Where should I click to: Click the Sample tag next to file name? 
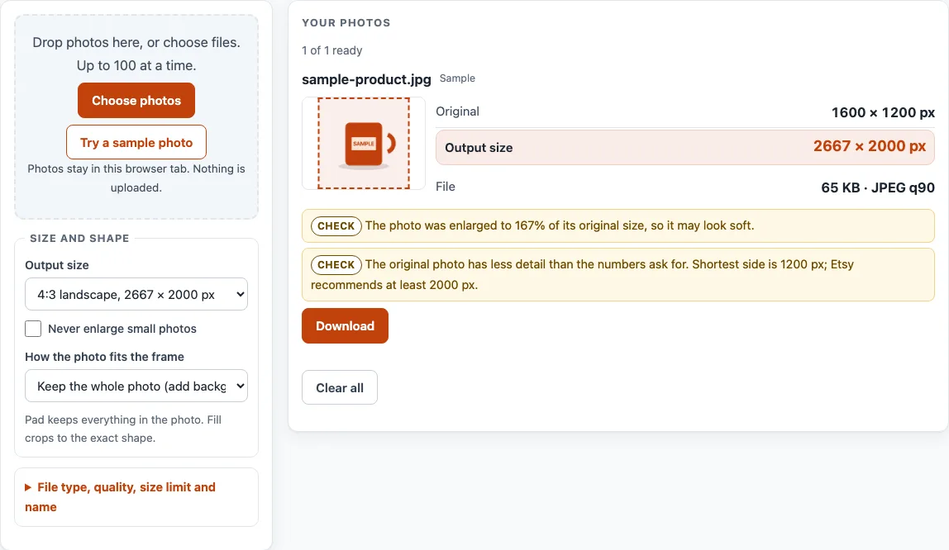click(x=457, y=78)
